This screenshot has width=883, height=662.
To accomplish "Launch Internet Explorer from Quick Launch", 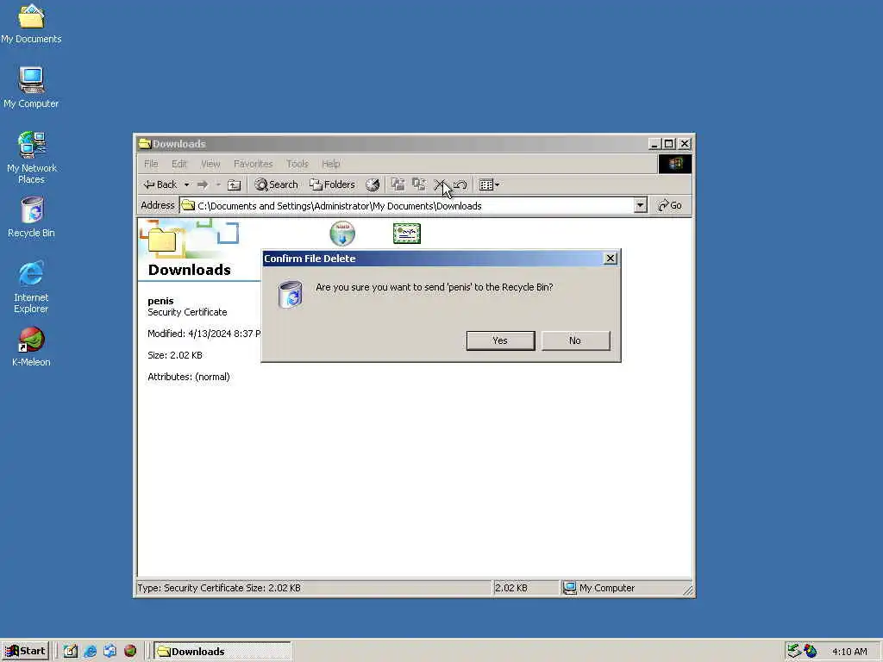I will point(90,652).
